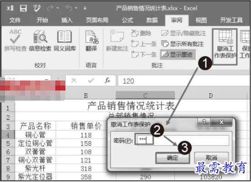251x182 pixels.
Task: Switch to the 开发工具 ribbon tab
Action: 231,20
